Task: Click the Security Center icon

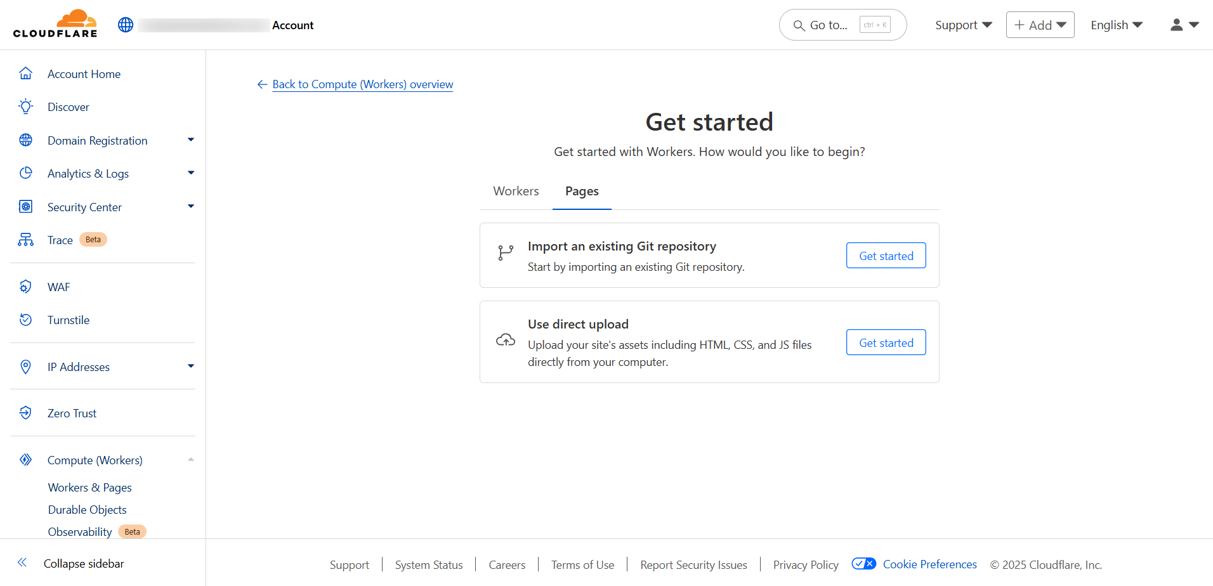Action: point(25,207)
